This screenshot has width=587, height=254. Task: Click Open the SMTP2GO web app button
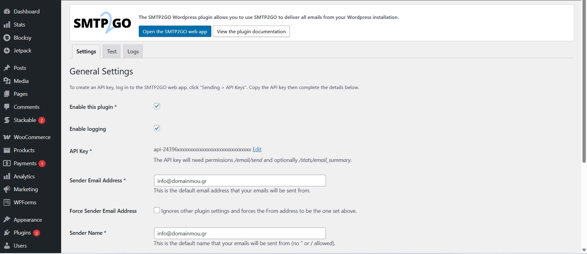click(x=175, y=31)
